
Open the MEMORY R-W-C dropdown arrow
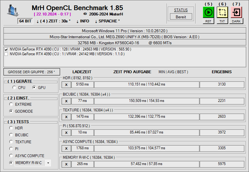[x=48, y=163]
